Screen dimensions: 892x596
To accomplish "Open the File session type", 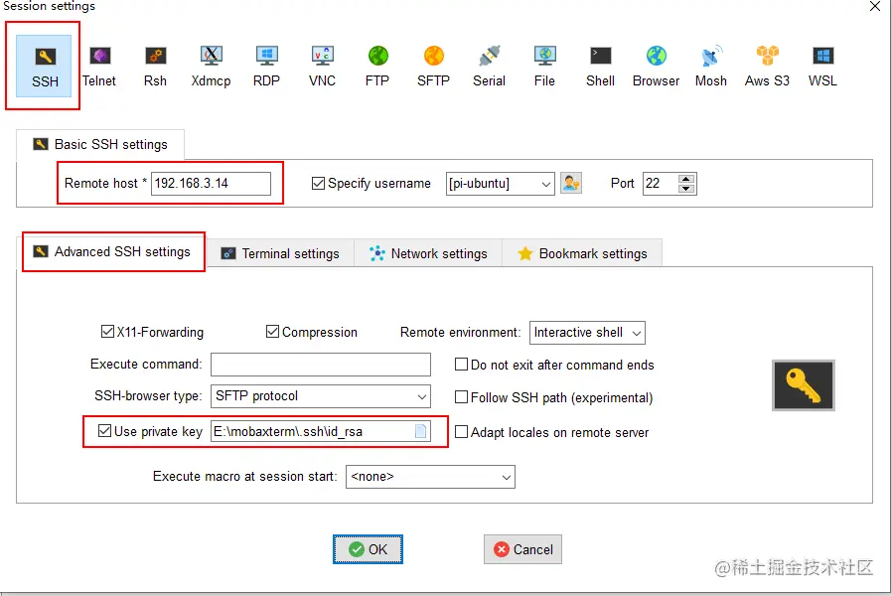I will tap(544, 66).
